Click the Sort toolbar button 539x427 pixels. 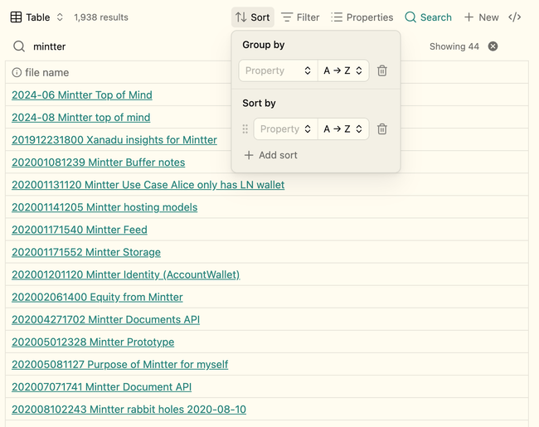(x=253, y=17)
